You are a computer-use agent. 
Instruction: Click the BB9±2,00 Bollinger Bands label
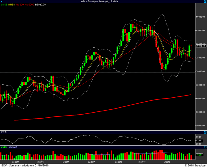point(41,5)
